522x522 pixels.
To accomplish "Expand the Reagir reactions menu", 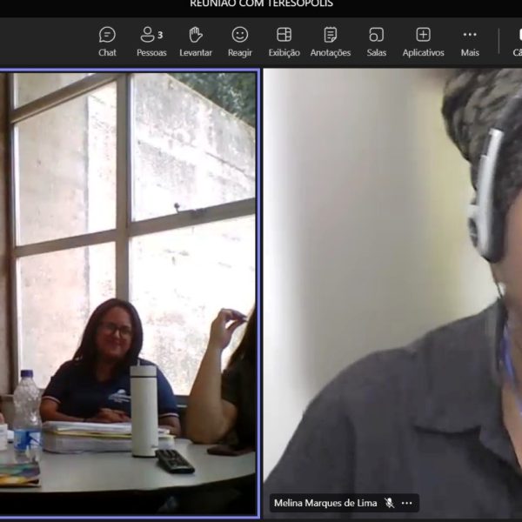I will pos(240,41).
